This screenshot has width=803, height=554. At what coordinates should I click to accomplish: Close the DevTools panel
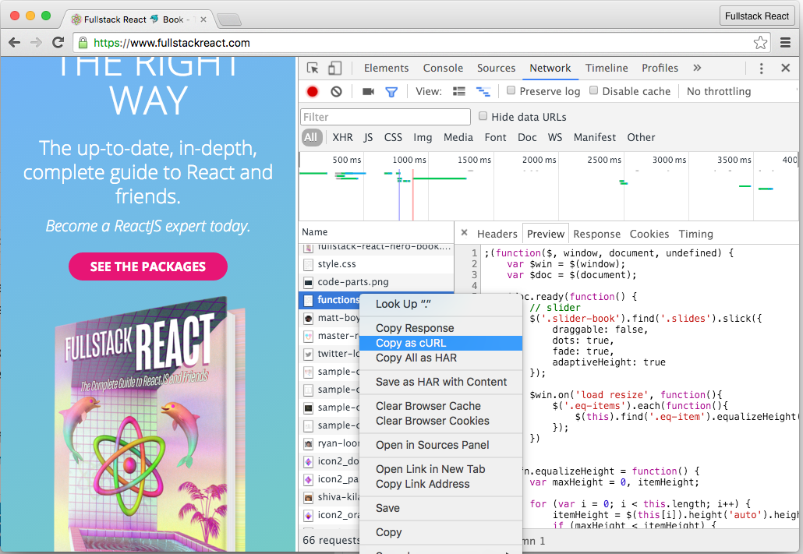[x=785, y=68]
